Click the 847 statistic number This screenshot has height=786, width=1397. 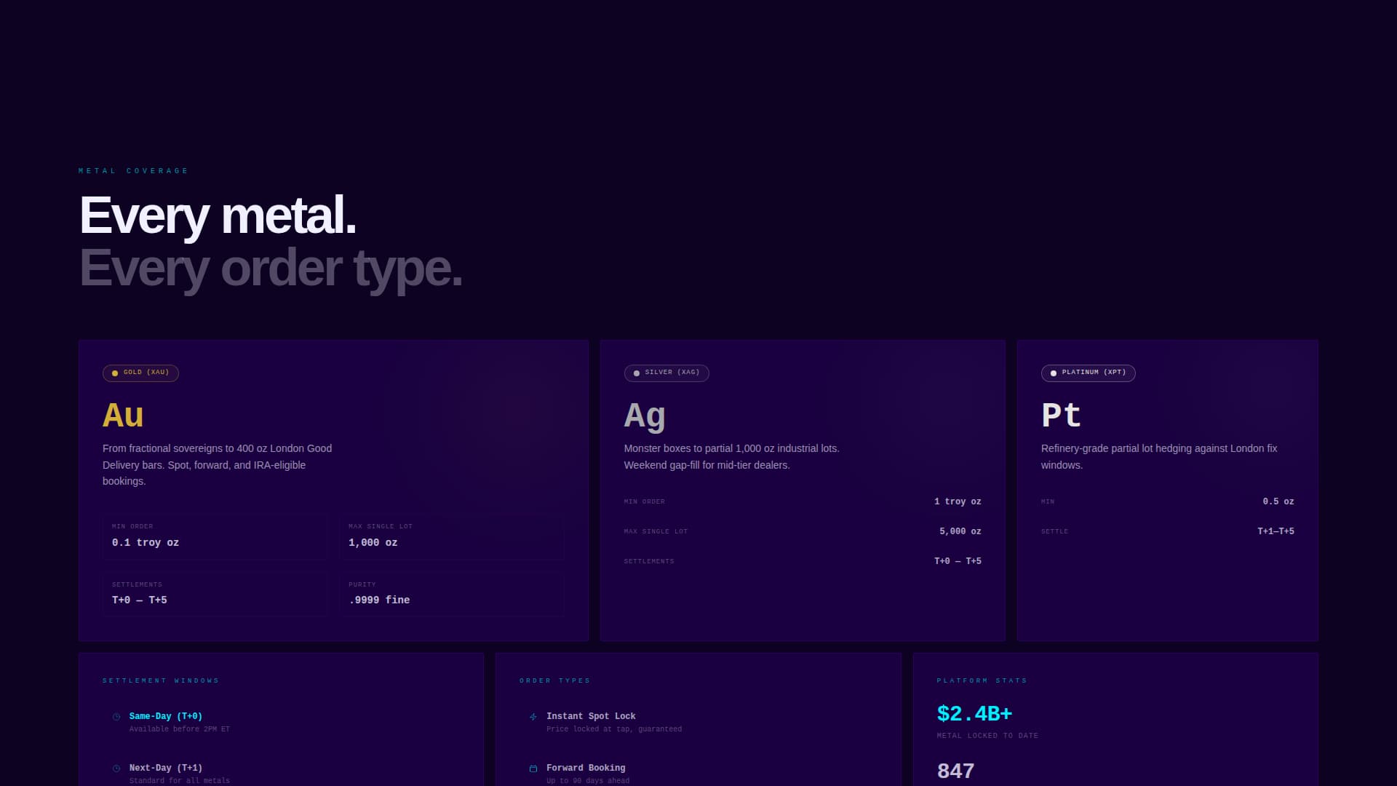click(956, 771)
